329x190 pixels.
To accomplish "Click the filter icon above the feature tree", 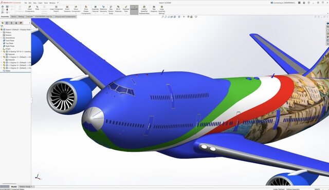I will coord(2,26).
